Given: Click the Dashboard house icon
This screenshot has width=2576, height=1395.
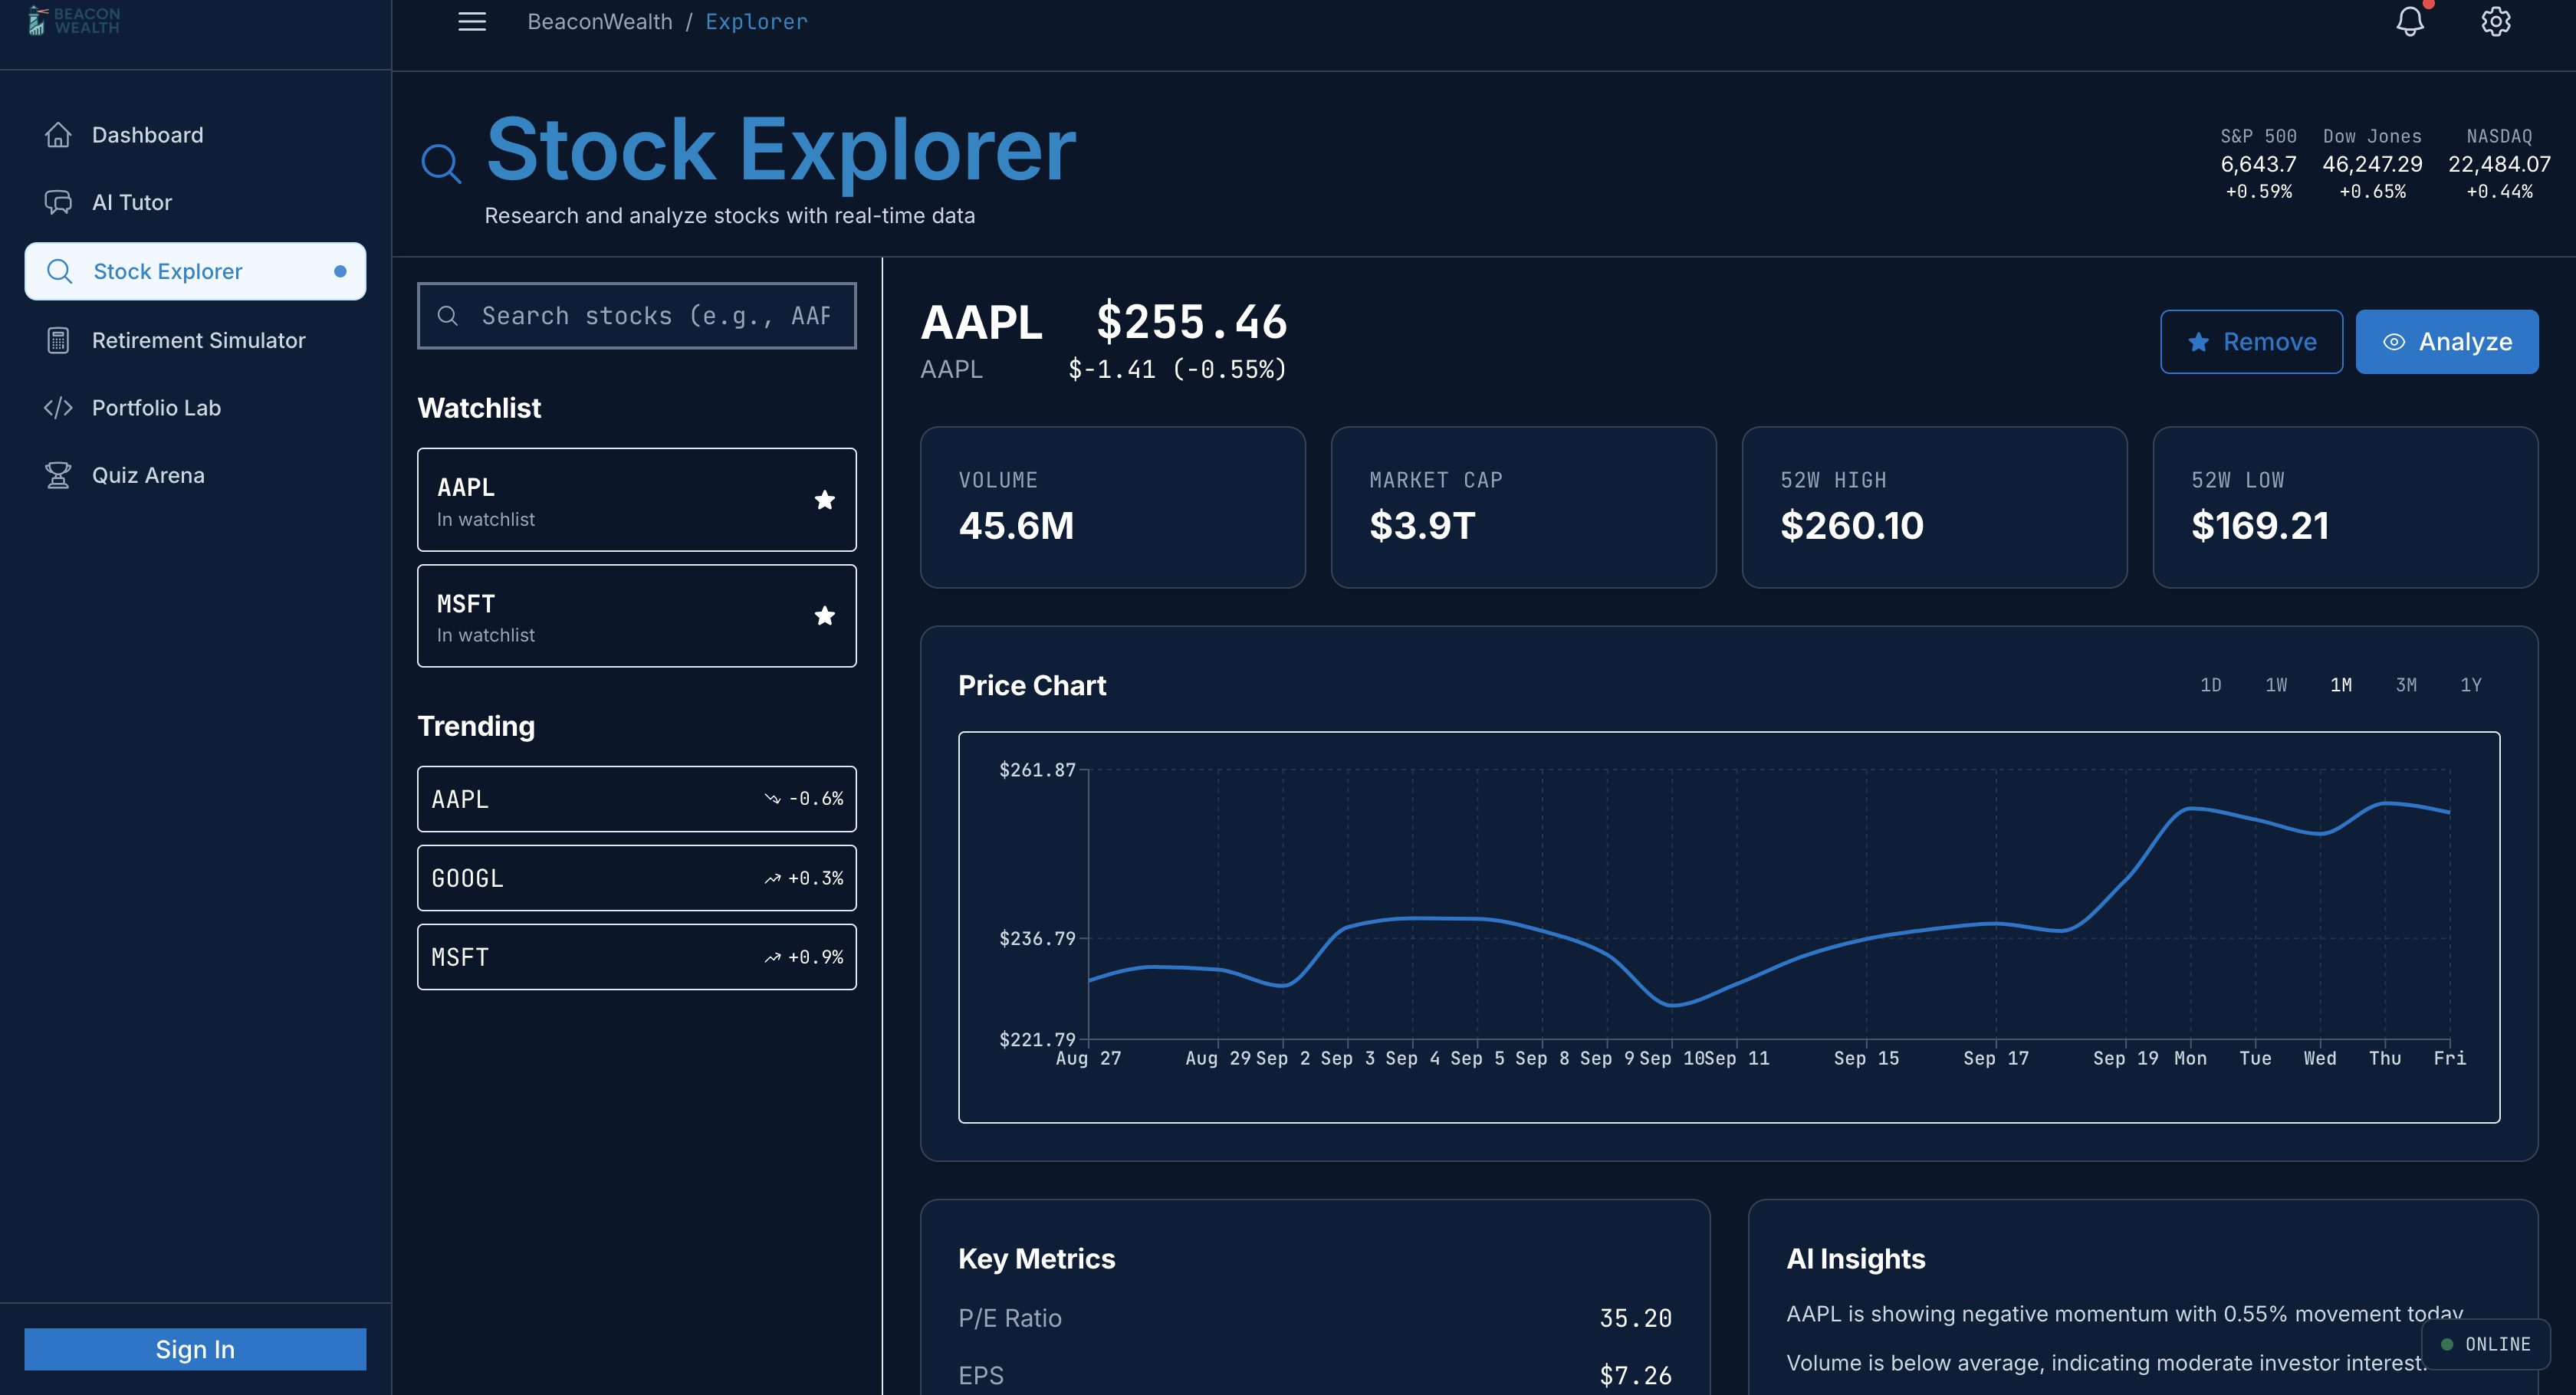Looking at the screenshot, I should coord(58,135).
